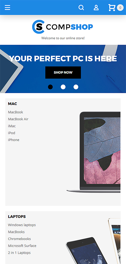
Task: Select the second slider dot
Action: coord(63,87)
